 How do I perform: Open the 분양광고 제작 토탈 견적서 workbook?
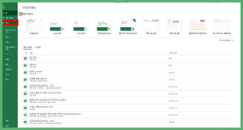(128, 115)
